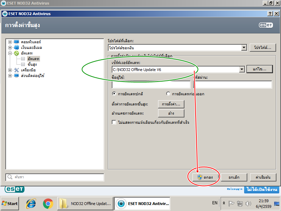Open the selected profile dropdown
This screenshot has width=281, height=211.
click(x=244, y=48)
